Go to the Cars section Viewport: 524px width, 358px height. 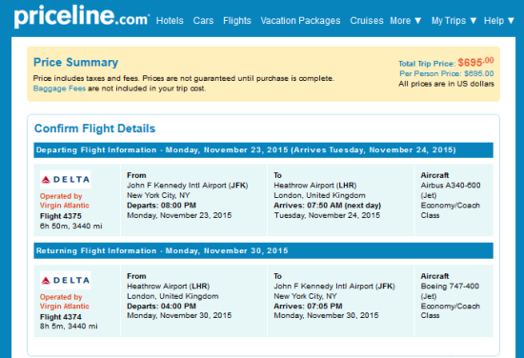click(203, 21)
